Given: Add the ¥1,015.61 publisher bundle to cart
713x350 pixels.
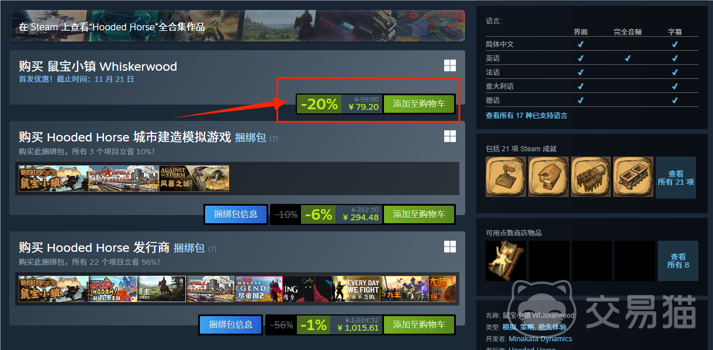Looking at the screenshot, I should pos(419,325).
